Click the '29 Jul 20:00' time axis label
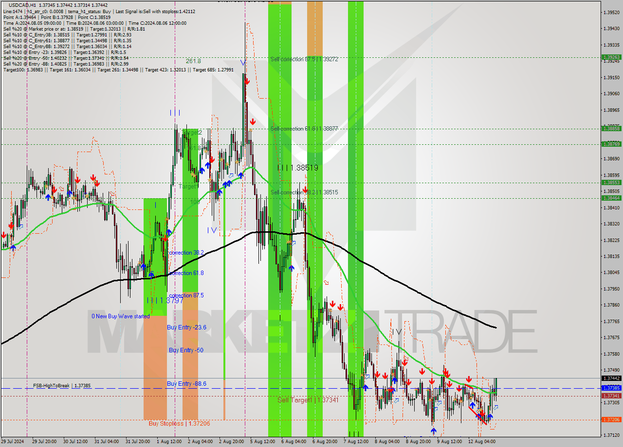The image size is (623, 447). tap(44, 442)
